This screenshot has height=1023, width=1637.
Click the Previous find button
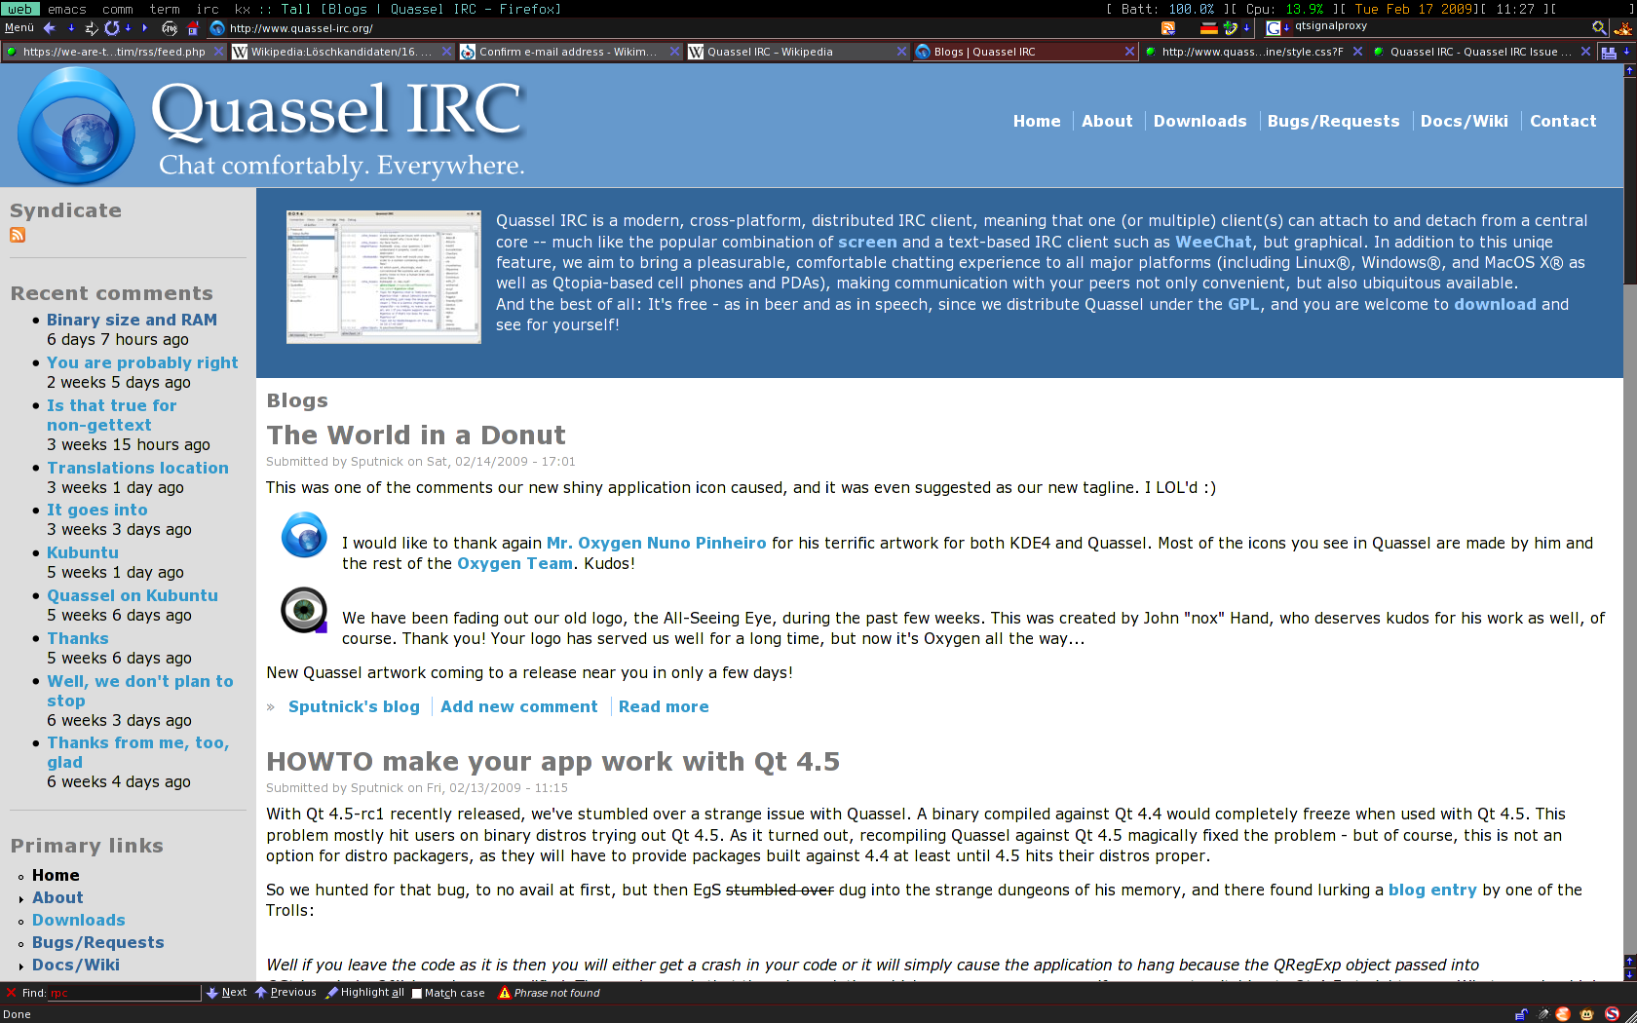click(286, 993)
